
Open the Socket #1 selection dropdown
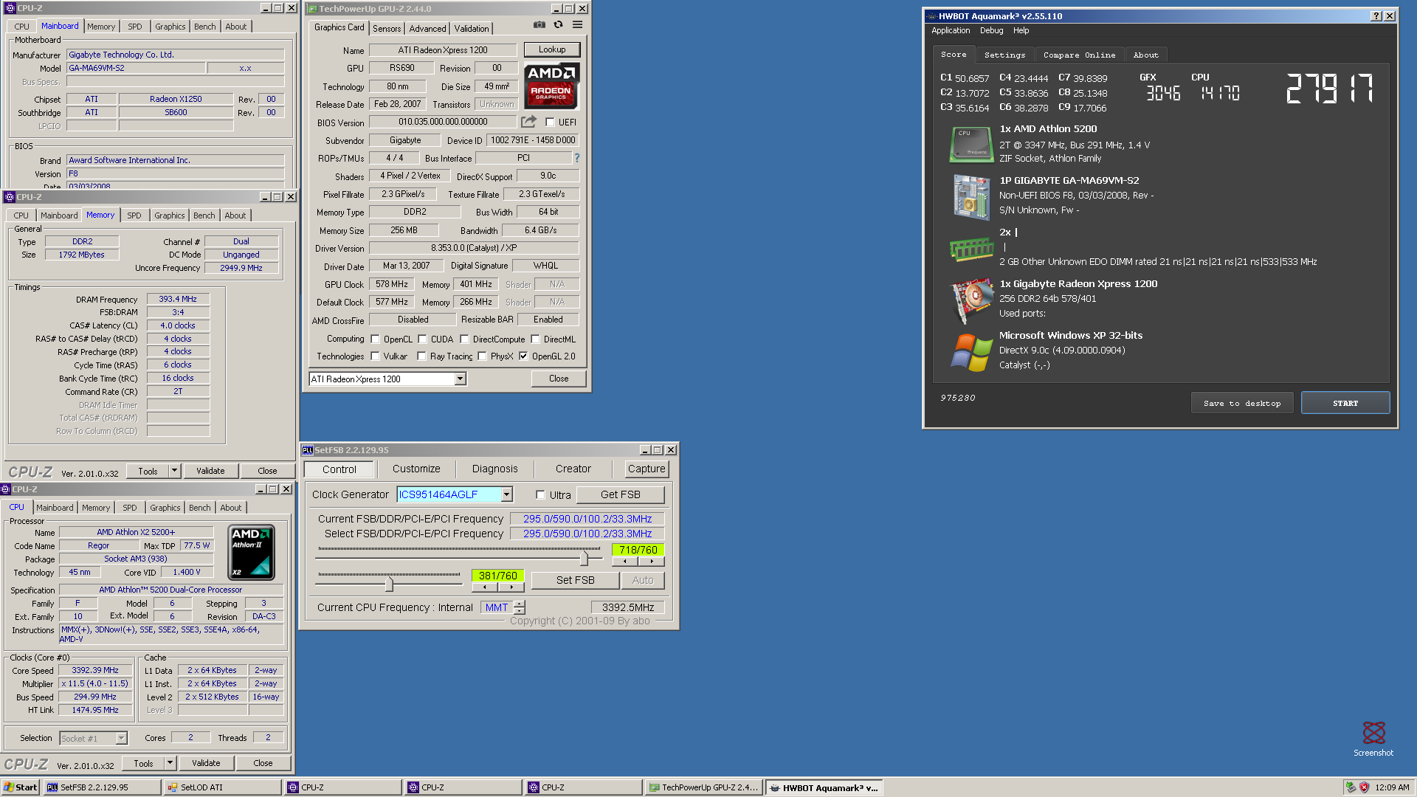[122, 738]
